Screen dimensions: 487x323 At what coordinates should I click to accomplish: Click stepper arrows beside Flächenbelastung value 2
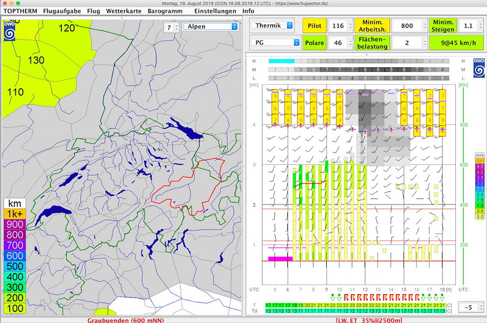point(425,43)
